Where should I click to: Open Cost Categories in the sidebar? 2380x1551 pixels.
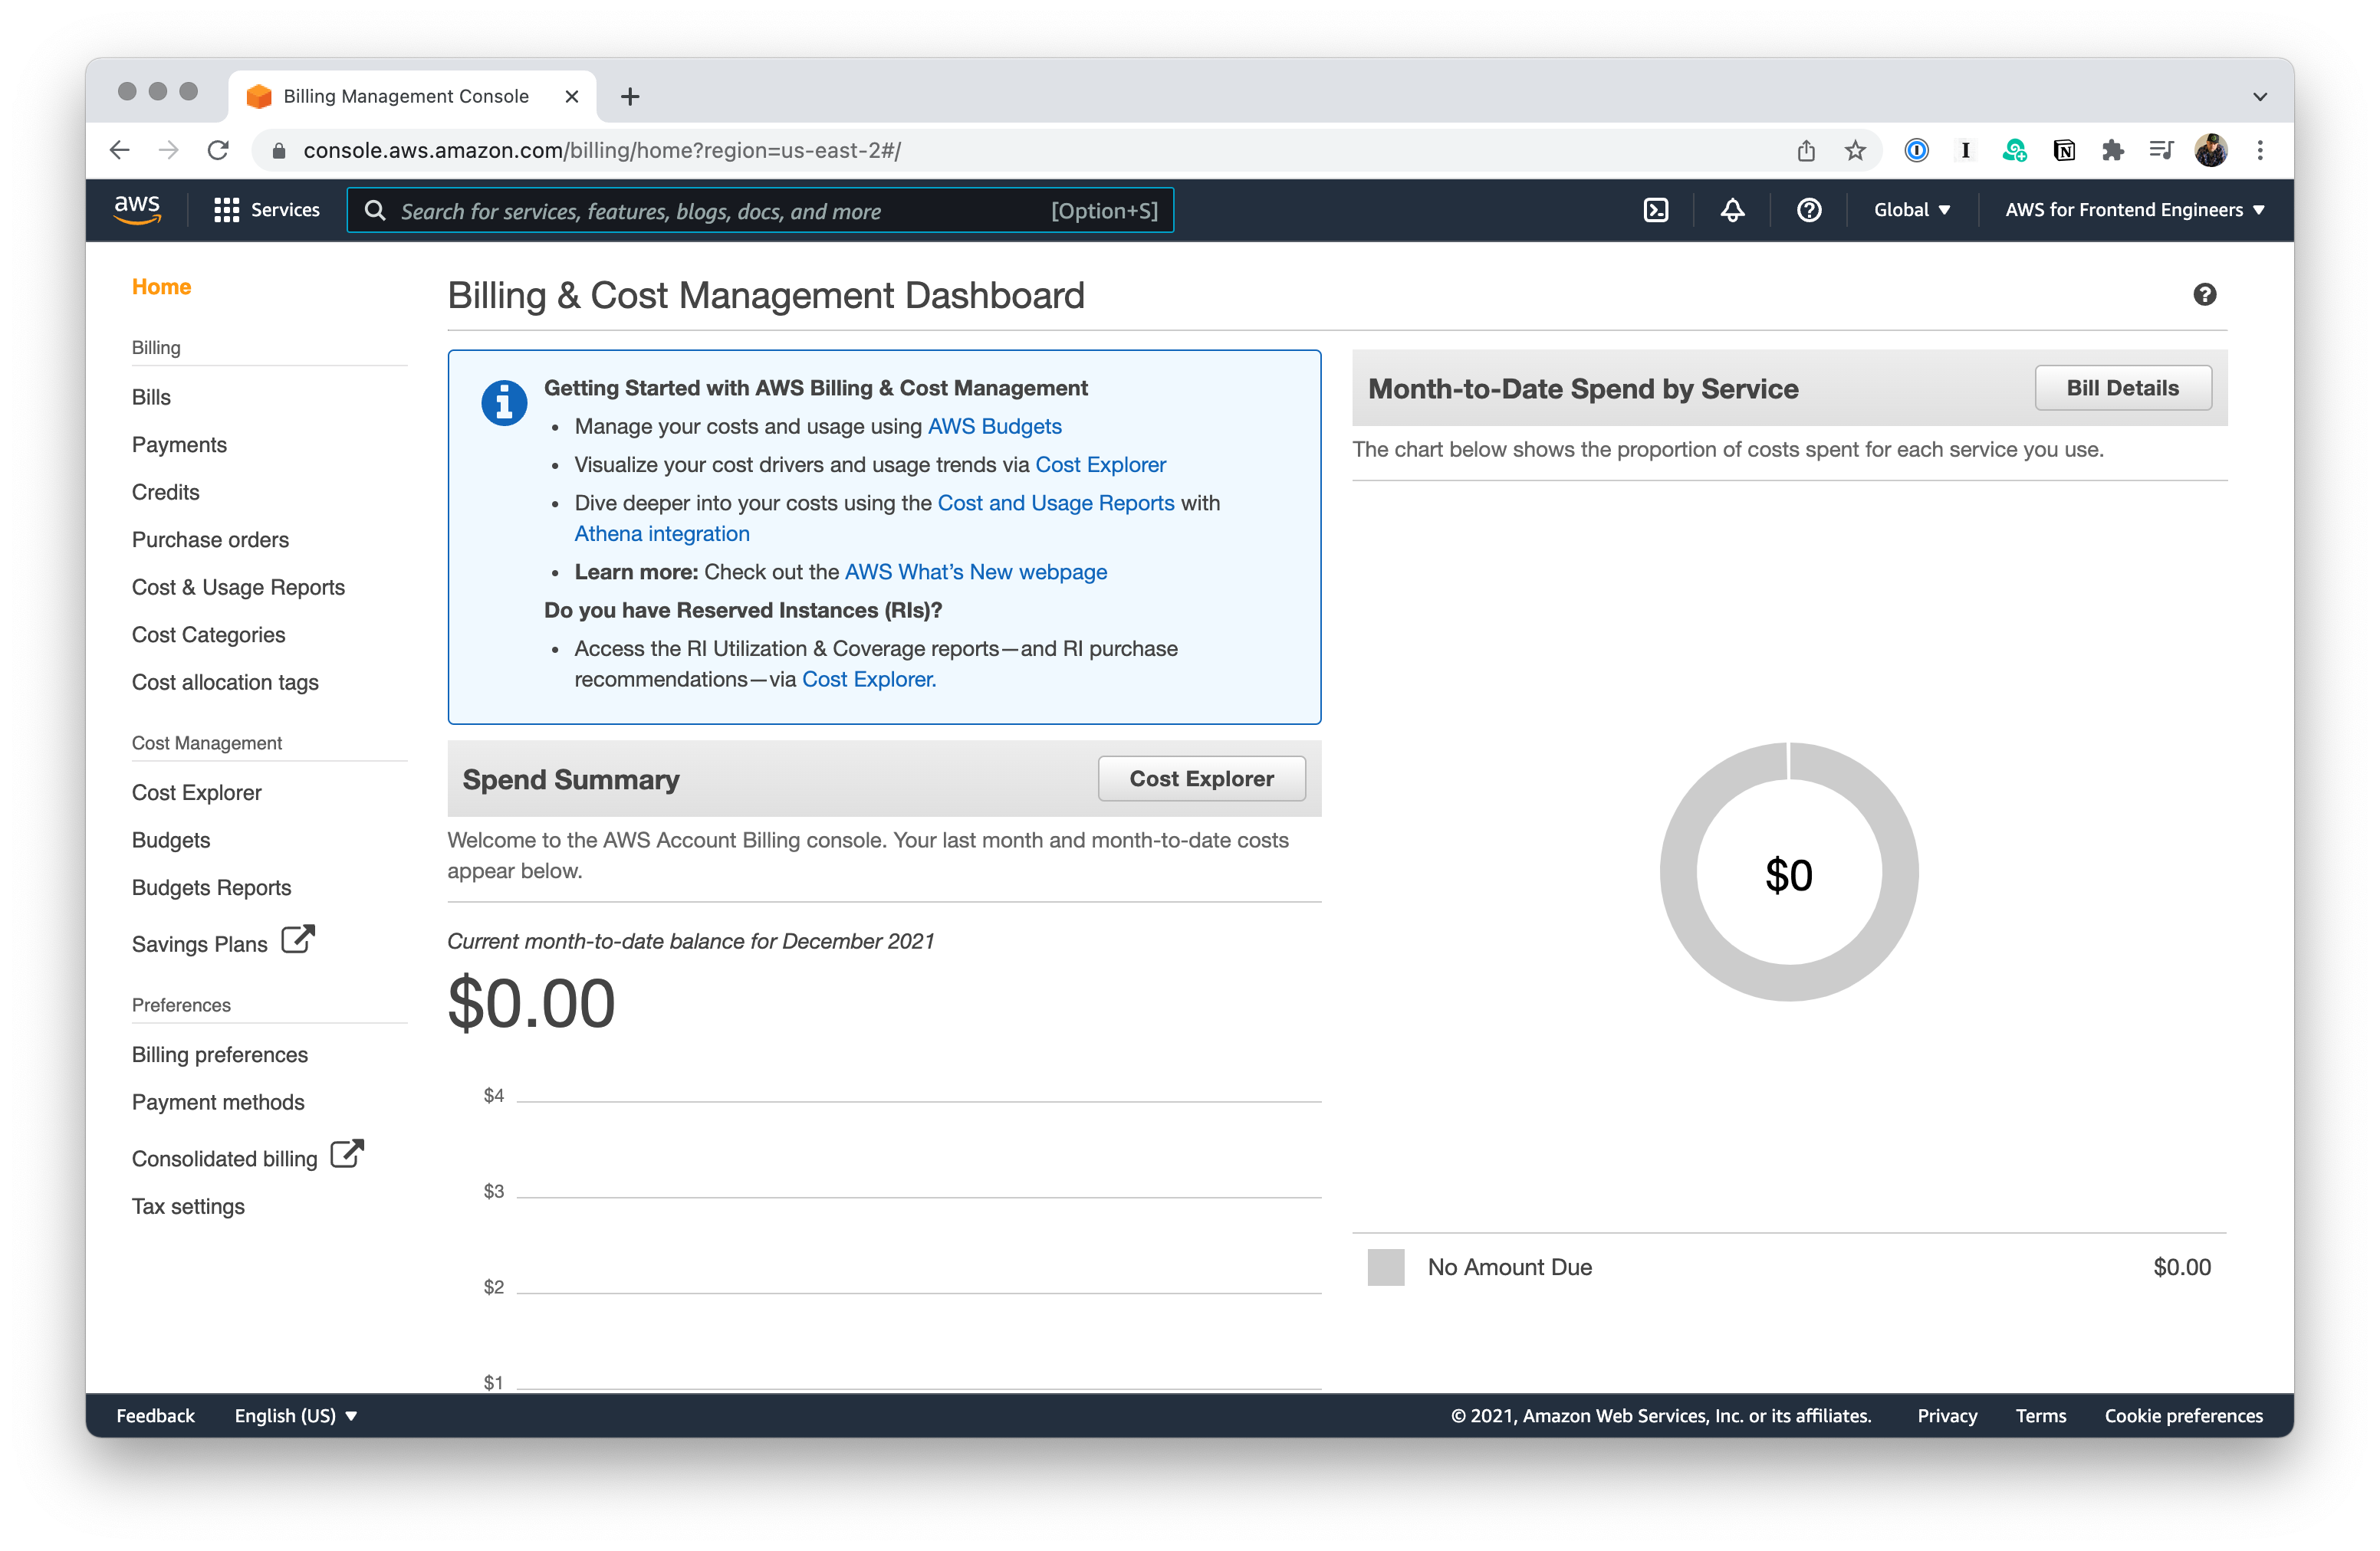(208, 634)
